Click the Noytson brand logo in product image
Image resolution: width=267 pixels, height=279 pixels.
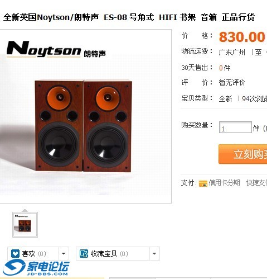tap(56, 49)
